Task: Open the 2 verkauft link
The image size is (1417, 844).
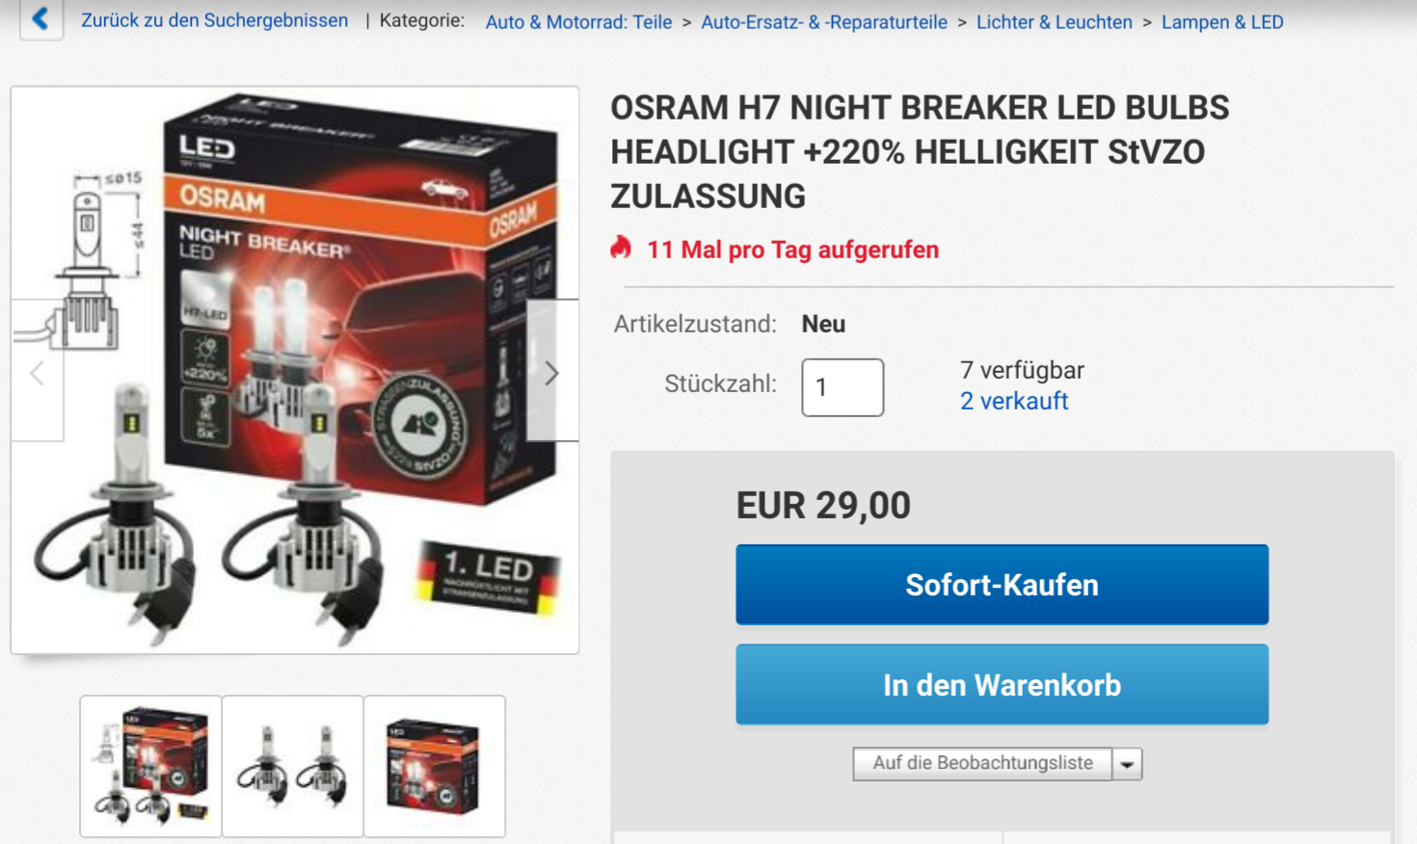Action: pos(1014,401)
